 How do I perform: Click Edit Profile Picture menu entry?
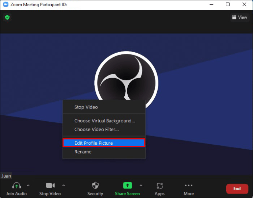point(104,143)
